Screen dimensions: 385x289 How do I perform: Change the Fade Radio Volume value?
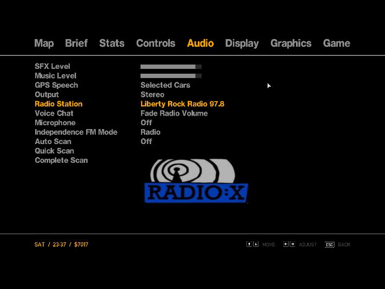coord(174,113)
